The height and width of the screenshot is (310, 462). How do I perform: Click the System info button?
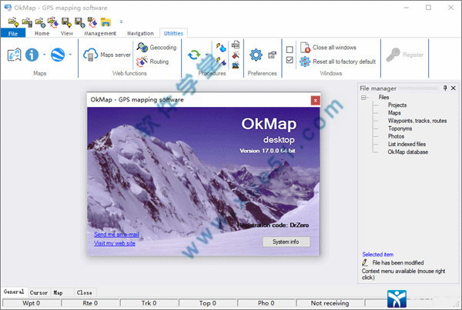(286, 242)
